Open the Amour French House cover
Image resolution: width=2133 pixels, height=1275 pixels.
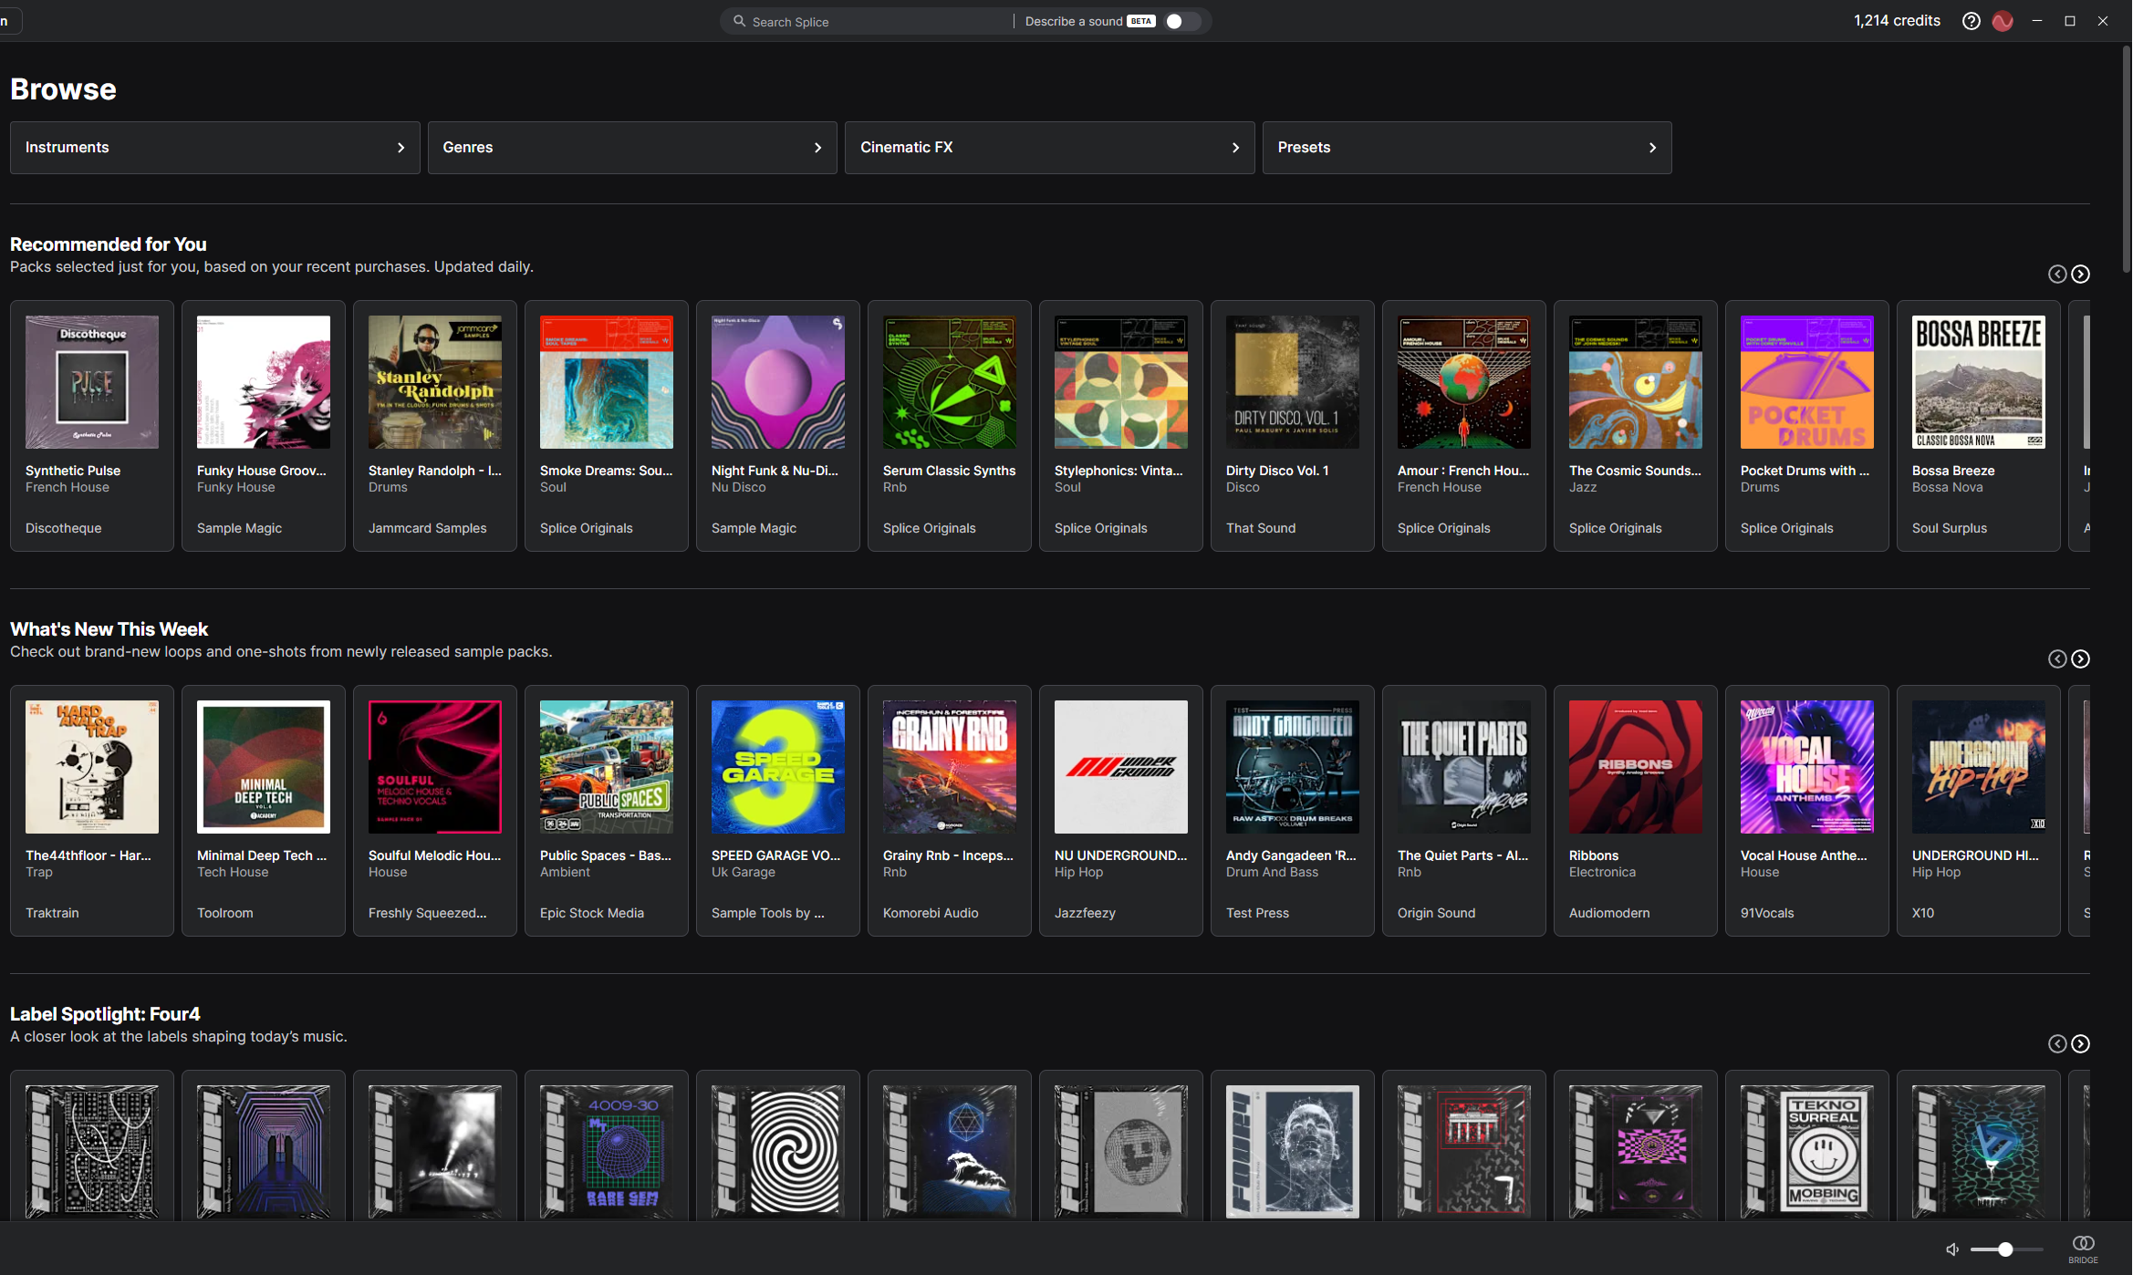[1464, 382]
